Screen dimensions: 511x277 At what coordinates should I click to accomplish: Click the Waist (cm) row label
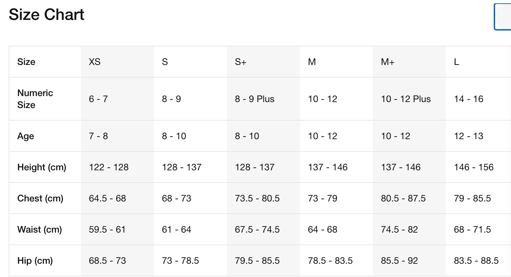(x=39, y=230)
